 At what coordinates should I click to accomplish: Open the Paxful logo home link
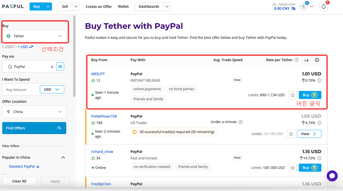coord(13,6)
